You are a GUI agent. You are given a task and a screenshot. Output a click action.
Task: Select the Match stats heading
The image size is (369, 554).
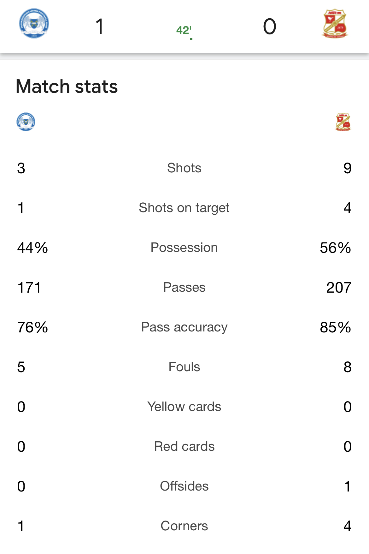coord(67,86)
